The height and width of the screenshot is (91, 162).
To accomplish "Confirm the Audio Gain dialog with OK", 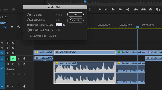I will (x=75, y=14).
